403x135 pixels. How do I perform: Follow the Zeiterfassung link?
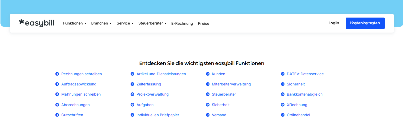(149, 84)
